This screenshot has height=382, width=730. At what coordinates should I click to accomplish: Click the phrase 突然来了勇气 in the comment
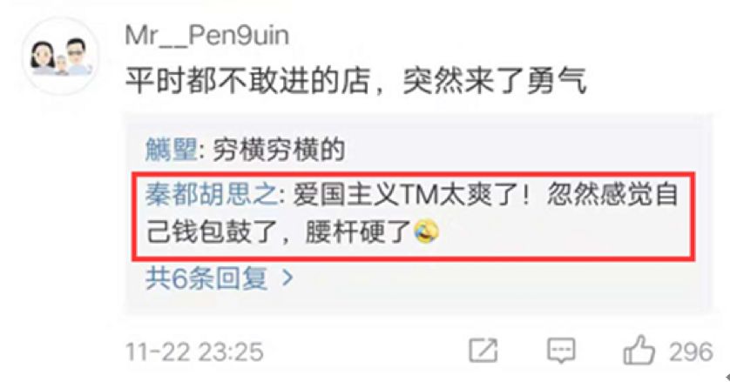coord(494,81)
